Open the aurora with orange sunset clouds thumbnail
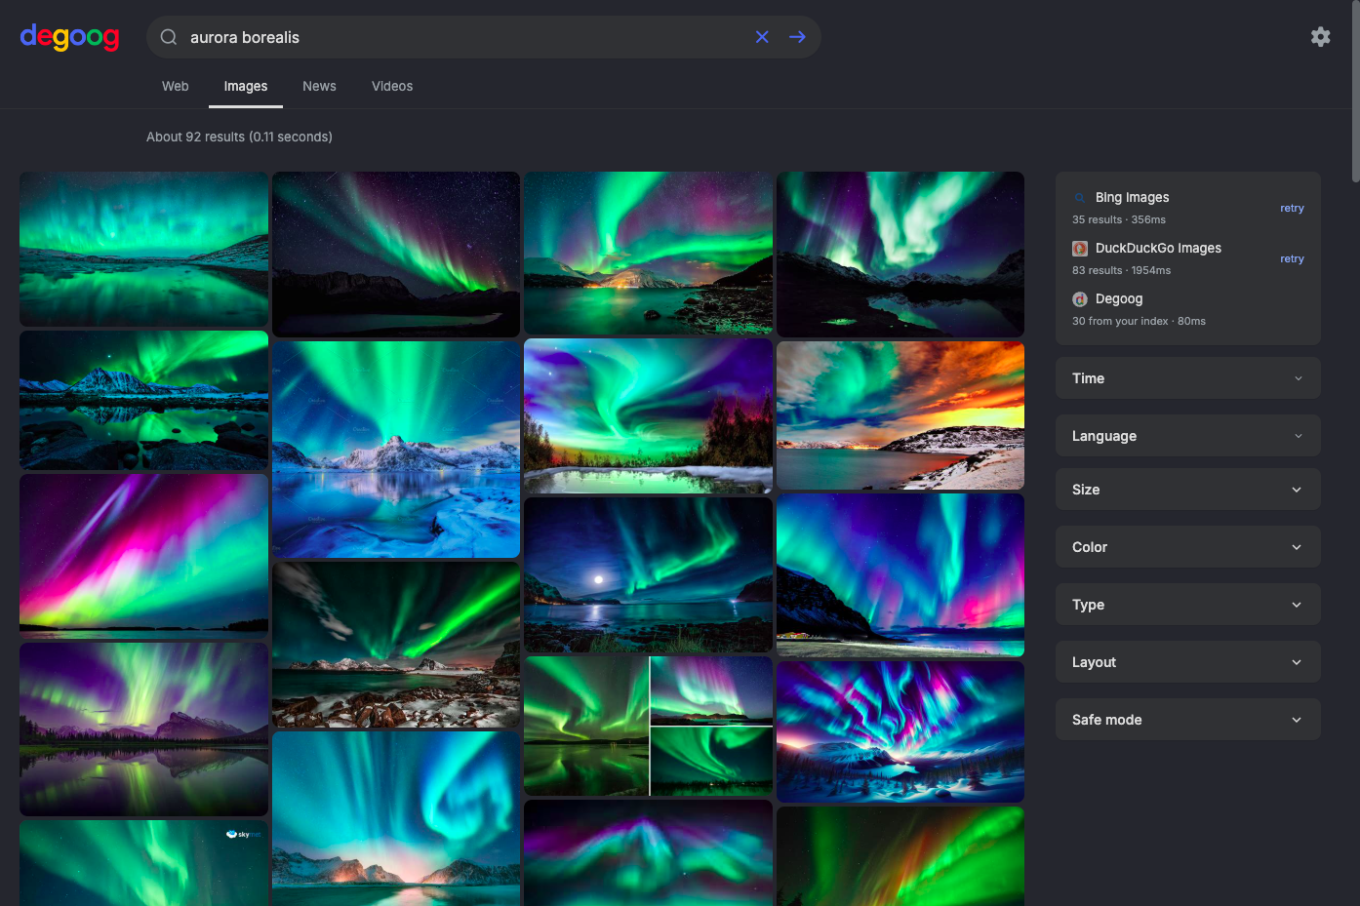 (x=900, y=415)
